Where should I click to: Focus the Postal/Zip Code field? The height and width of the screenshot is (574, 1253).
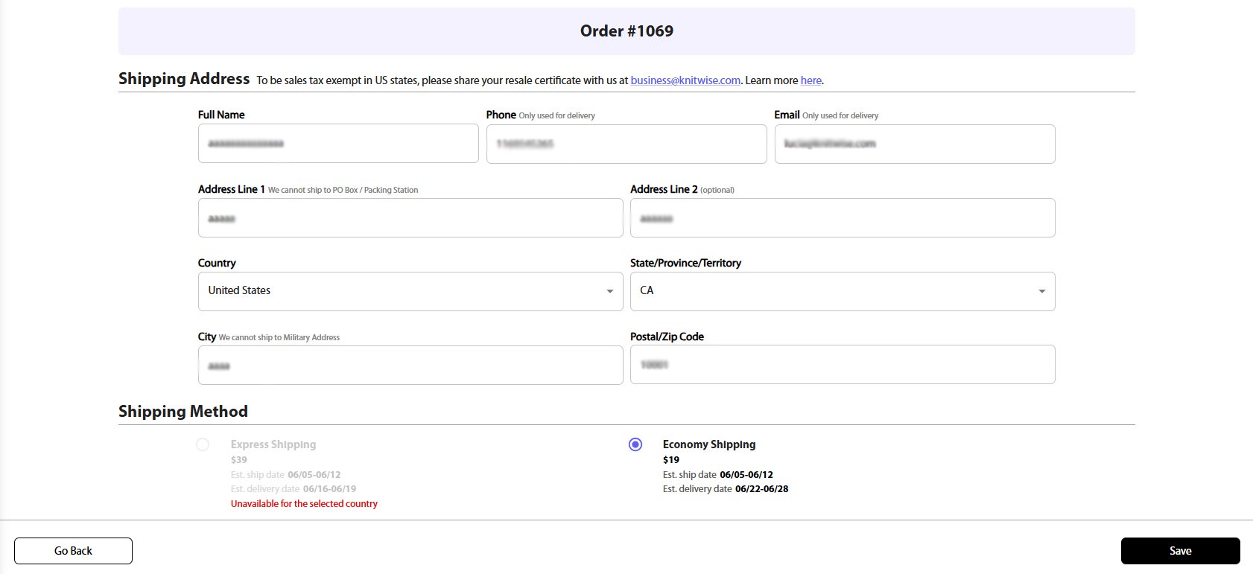tap(843, 365)
